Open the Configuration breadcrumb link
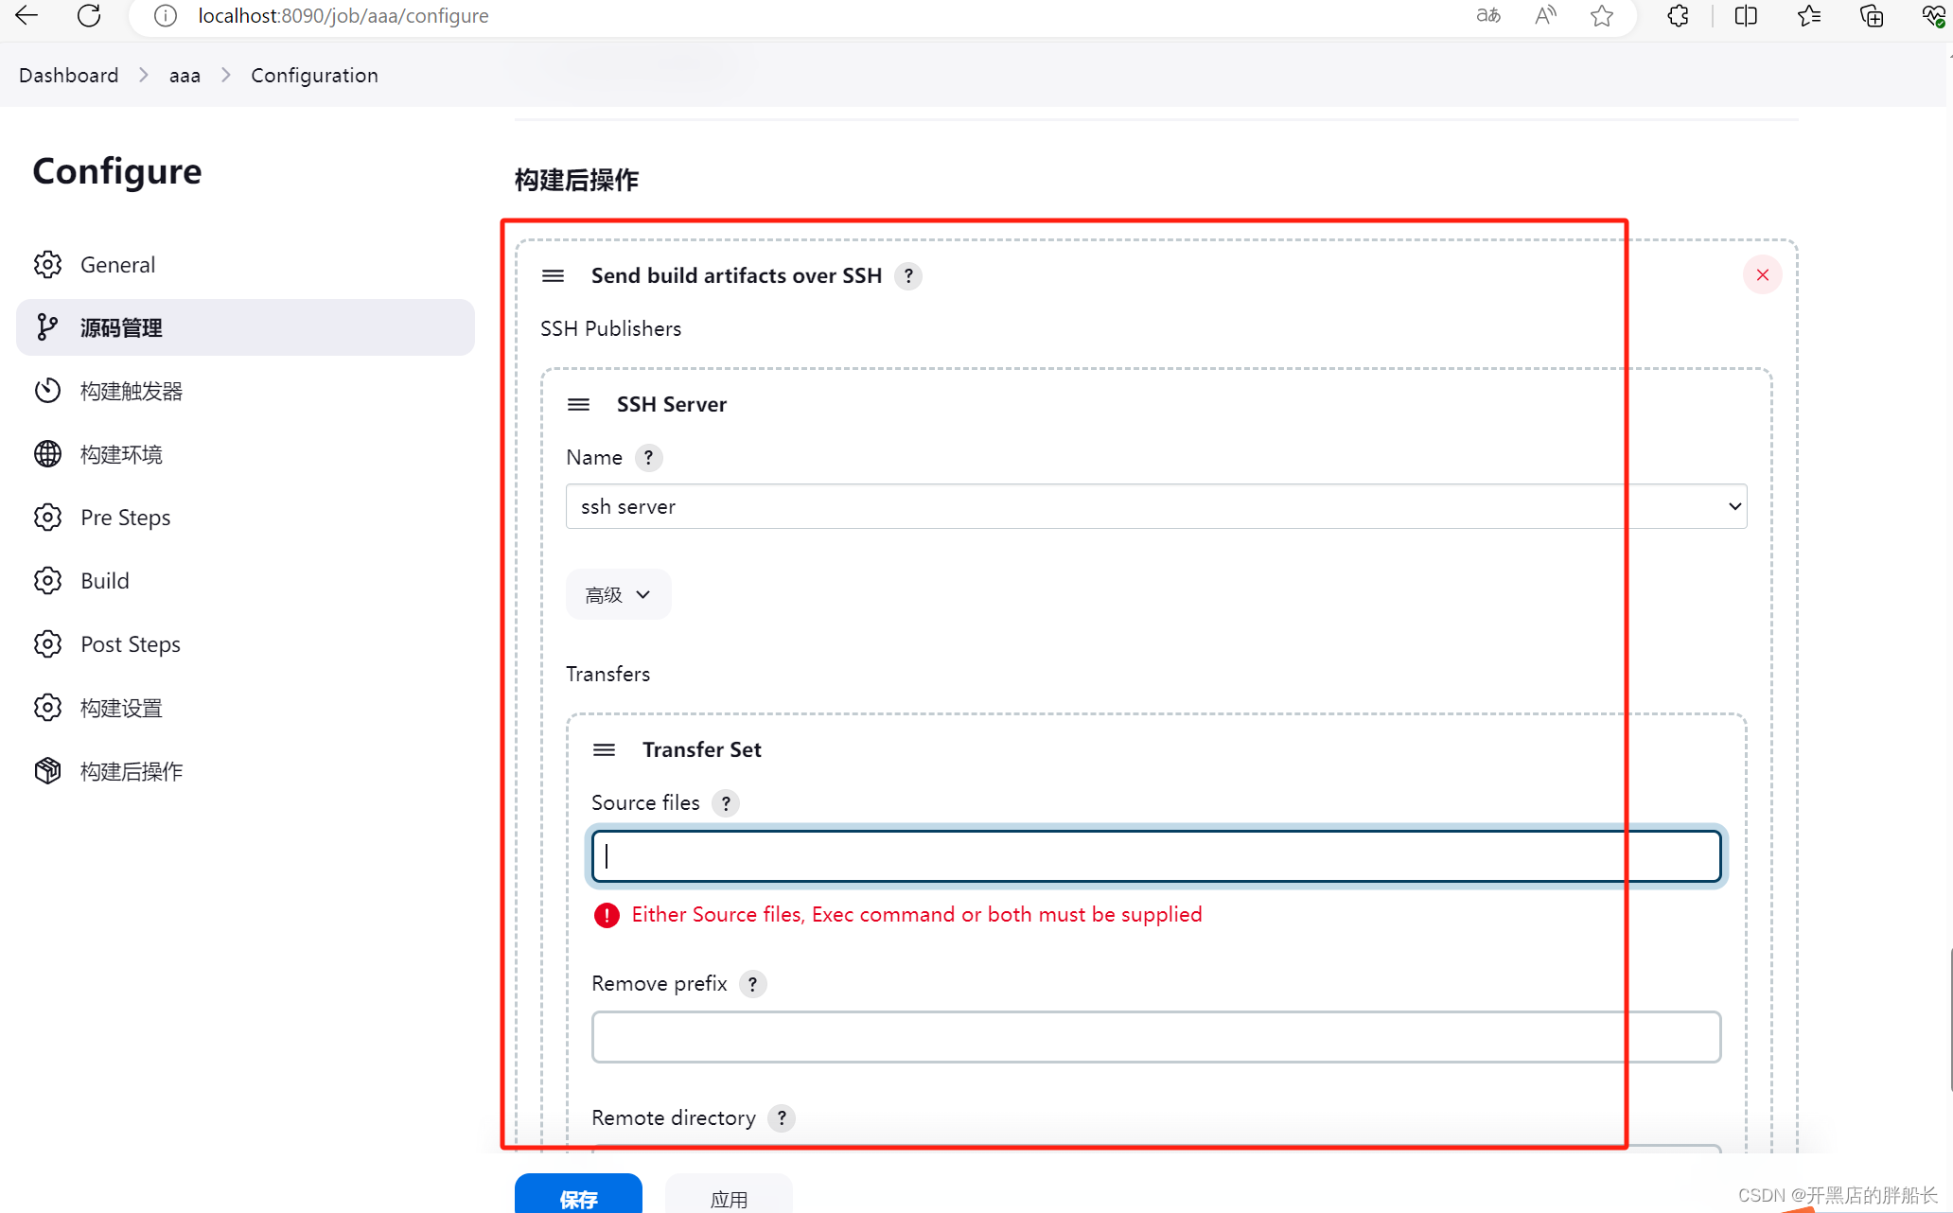 click(314, 75)
